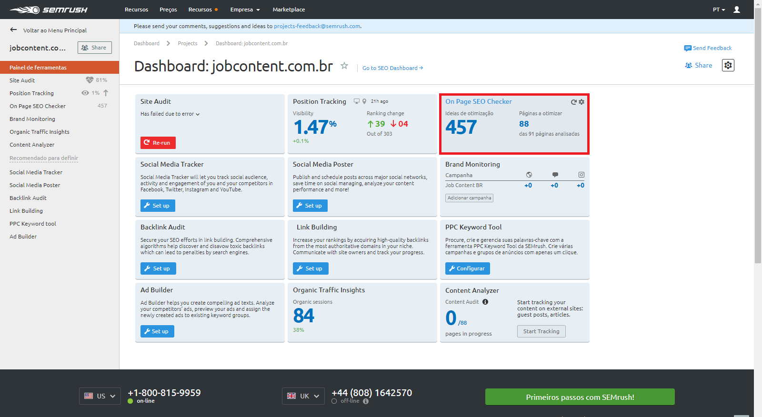This screenshot has width=762, height=417.
Task: Open Link Building in sidebar
Action: click(x=26, y=211)
